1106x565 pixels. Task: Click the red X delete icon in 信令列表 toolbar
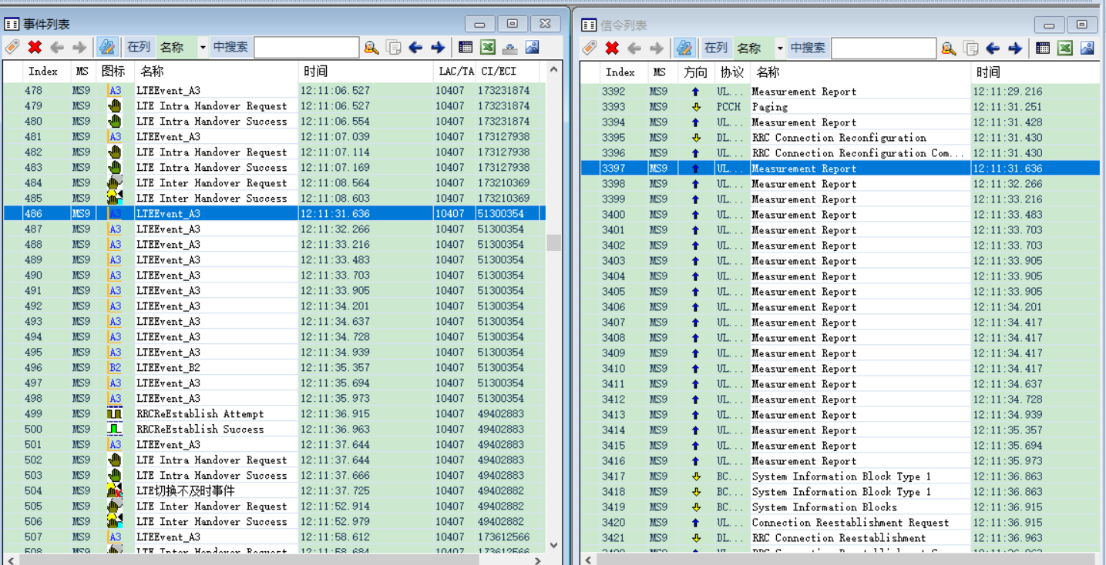pos(612,48)
